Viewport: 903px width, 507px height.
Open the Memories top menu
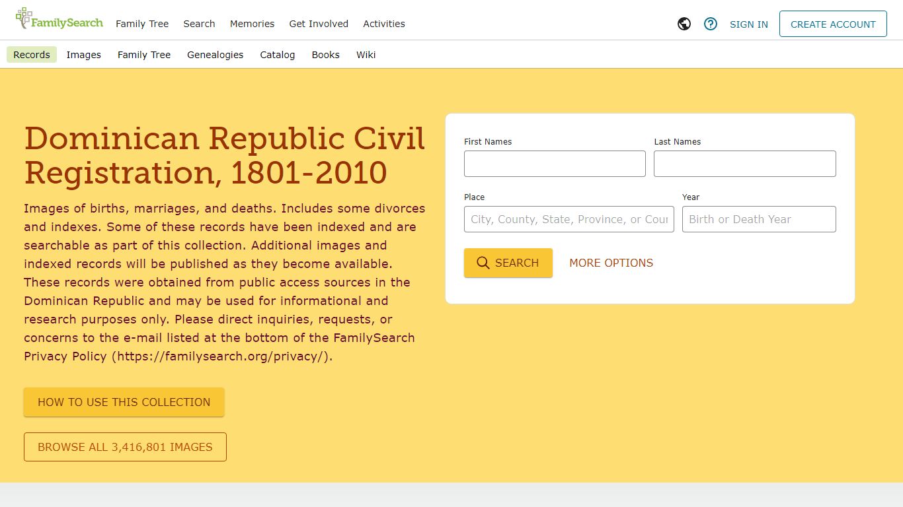252,24
